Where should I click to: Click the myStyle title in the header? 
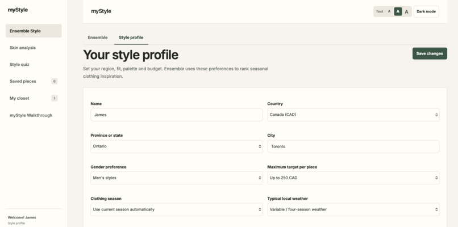pyautogui.click(x=101, y=11)
